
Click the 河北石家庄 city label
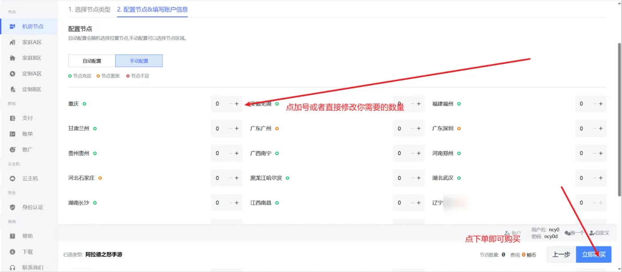point(81,178)
